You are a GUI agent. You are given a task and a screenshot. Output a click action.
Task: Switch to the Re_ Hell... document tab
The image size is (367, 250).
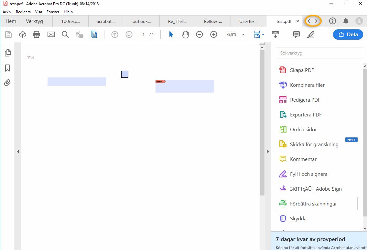[177, 21]
